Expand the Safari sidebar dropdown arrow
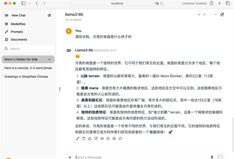 click(x=29, y=3)
